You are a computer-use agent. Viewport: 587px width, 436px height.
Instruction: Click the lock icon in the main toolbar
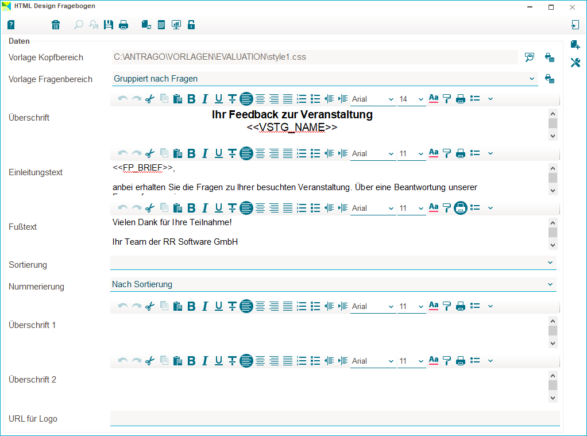click(191, 25)
